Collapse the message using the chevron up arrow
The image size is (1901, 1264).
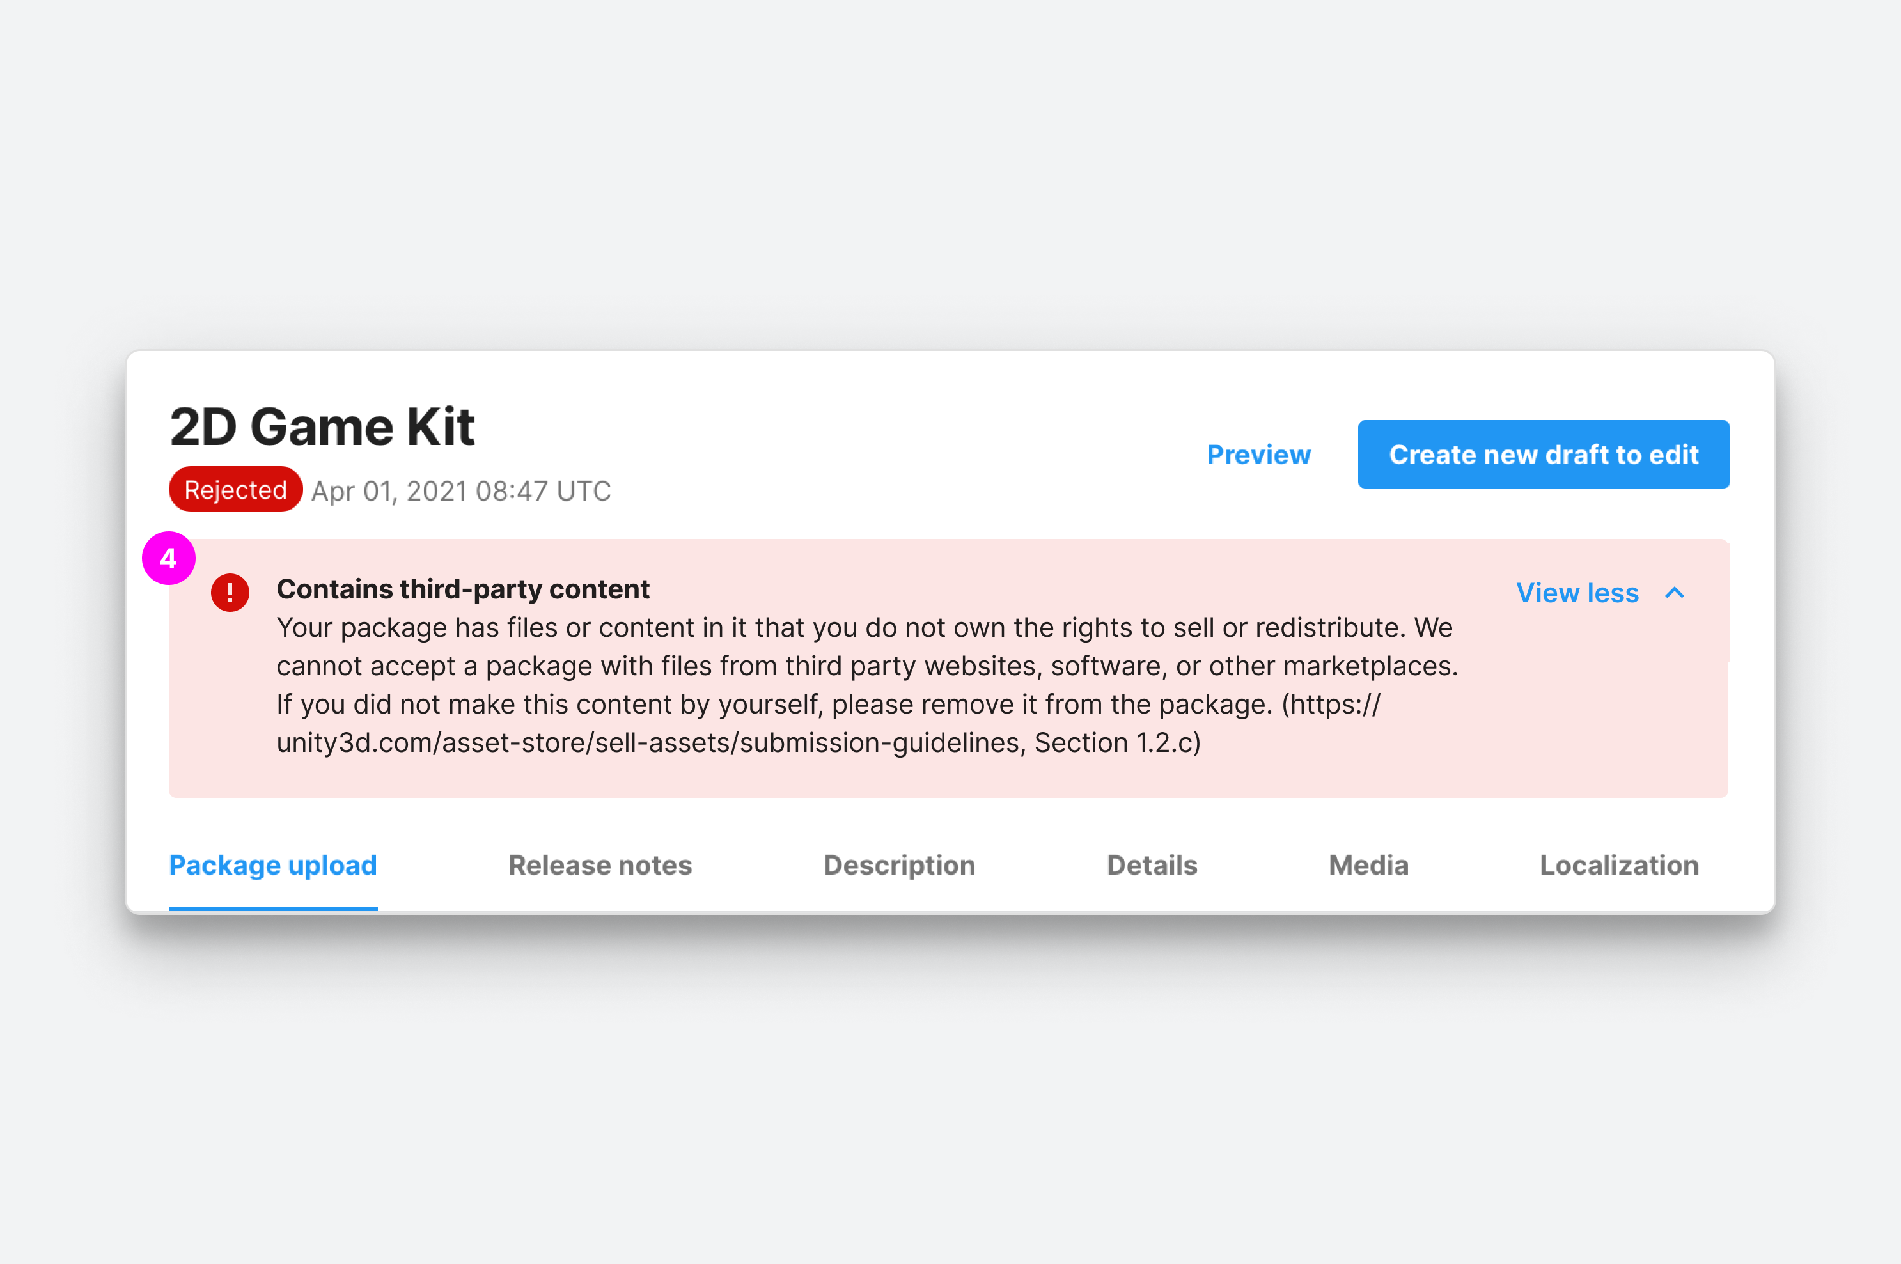tap(1675, 593)
